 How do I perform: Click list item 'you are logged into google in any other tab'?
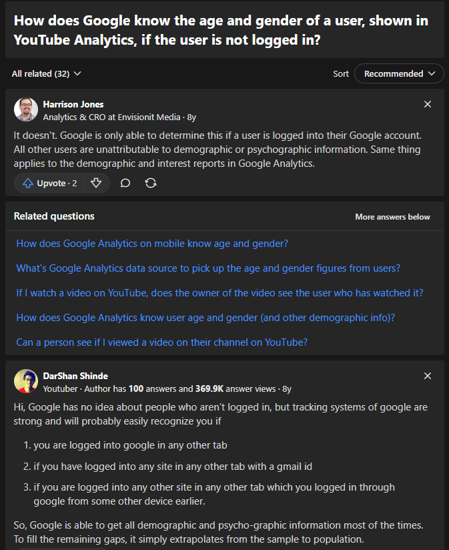tap(130, 445)
